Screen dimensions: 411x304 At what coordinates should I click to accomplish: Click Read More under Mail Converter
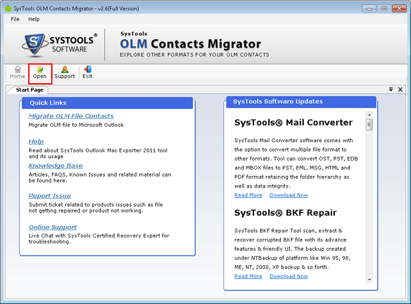click(x=248, y=195)
